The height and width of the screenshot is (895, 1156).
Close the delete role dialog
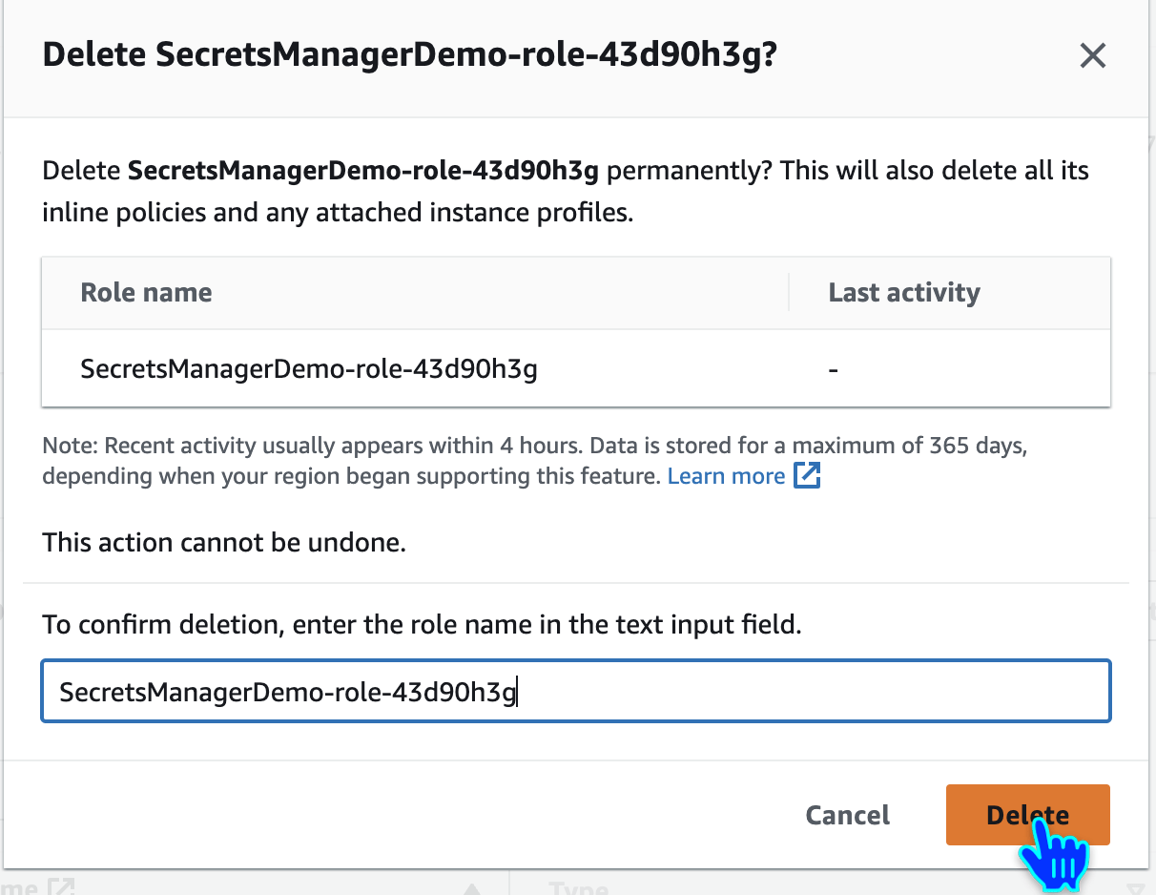click(1092, 56)
